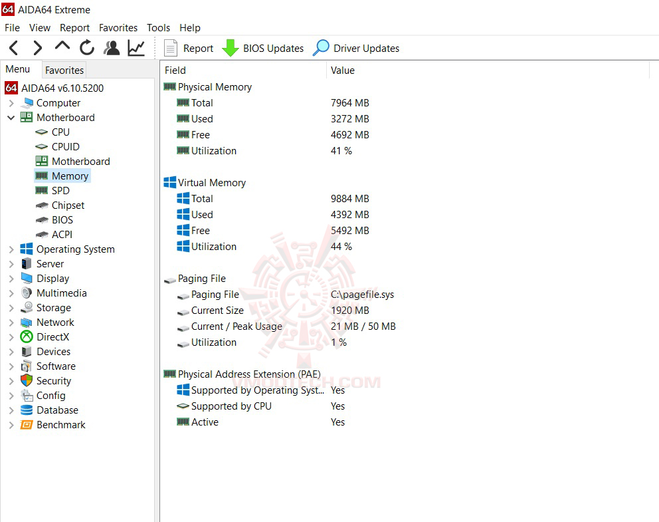Click the Windows logo icon beside Operating System
This screenshot has height=522, width=659.
[27, 249]
